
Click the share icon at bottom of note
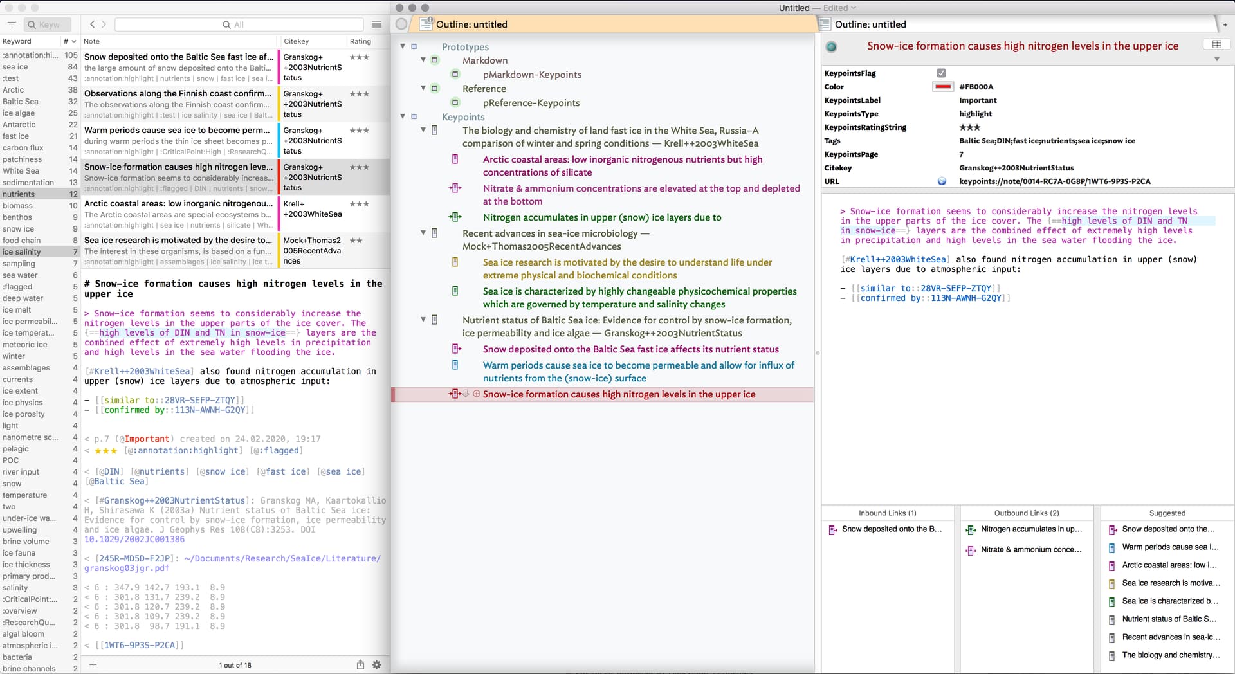[360, 664]
